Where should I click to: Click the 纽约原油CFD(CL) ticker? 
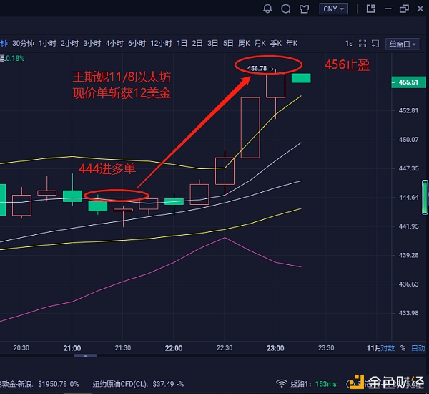[x=138, y=384]
